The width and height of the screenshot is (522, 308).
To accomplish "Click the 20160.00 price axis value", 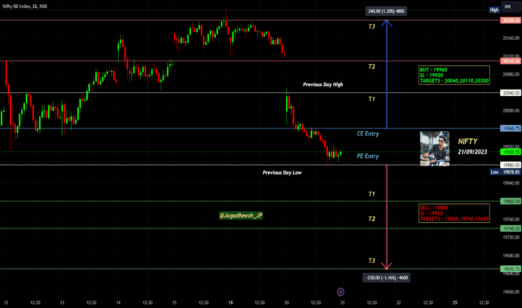I will pos(511,38).
